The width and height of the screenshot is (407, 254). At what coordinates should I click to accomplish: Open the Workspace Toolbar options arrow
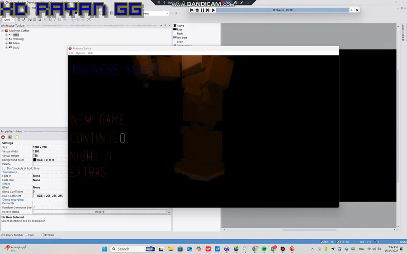pyautogui.click(x=161, y=26)
